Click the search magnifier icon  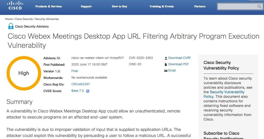point(259,7)
